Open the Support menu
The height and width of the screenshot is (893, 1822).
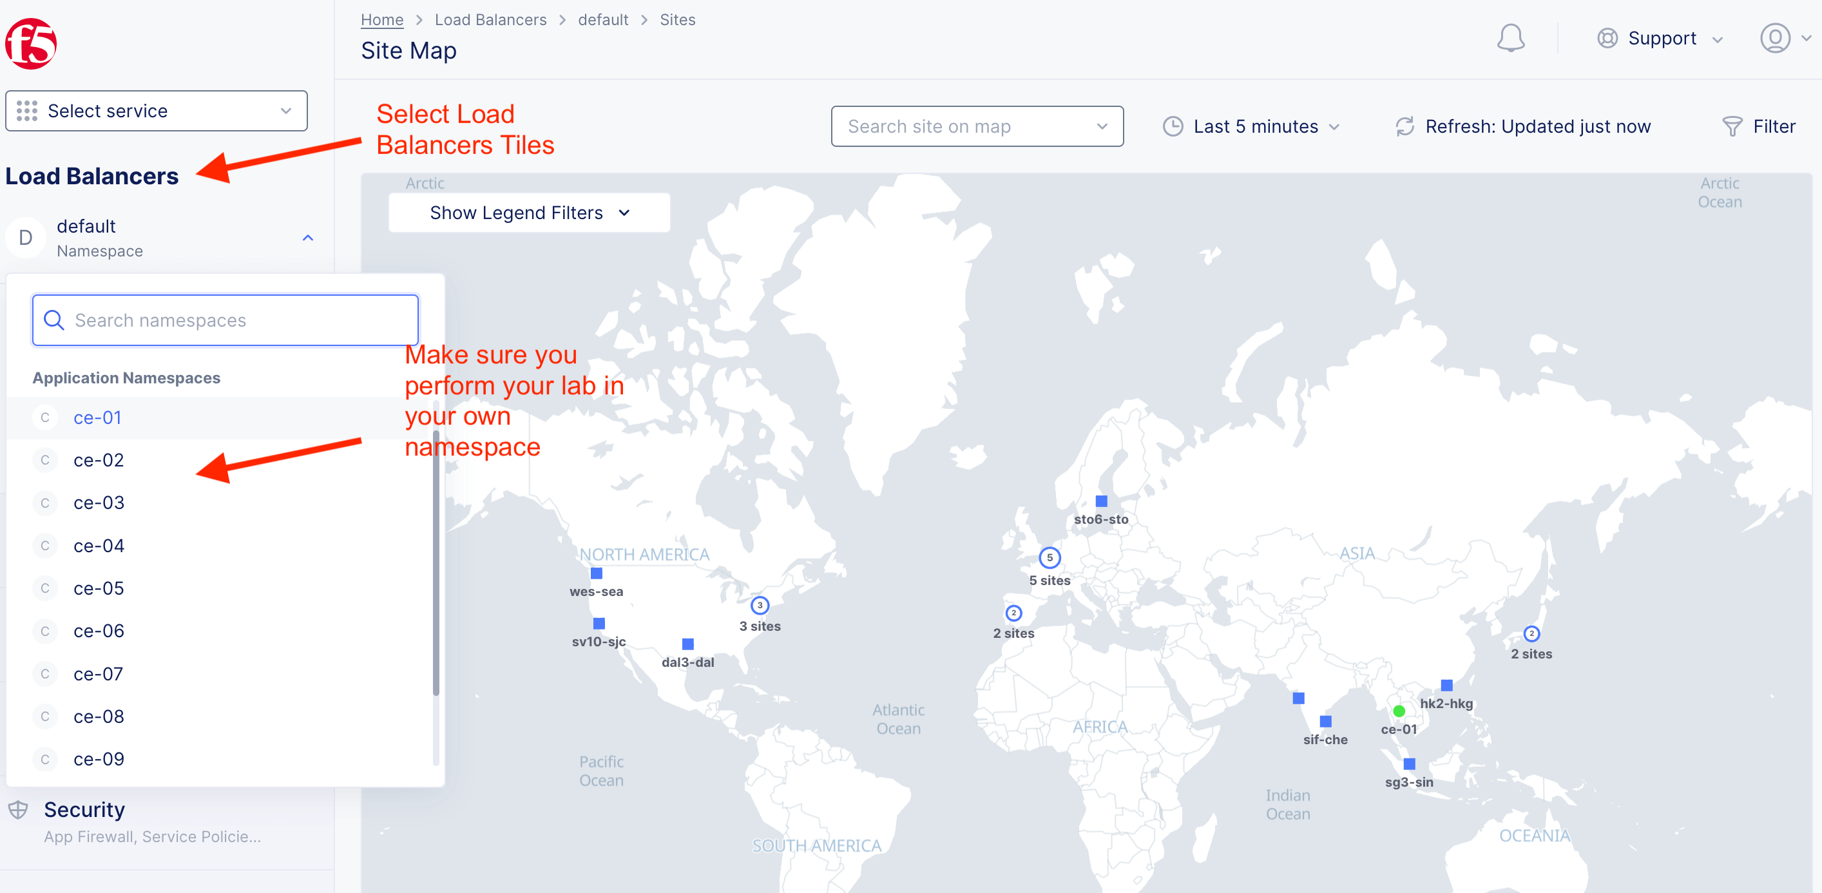[1660, 38]
